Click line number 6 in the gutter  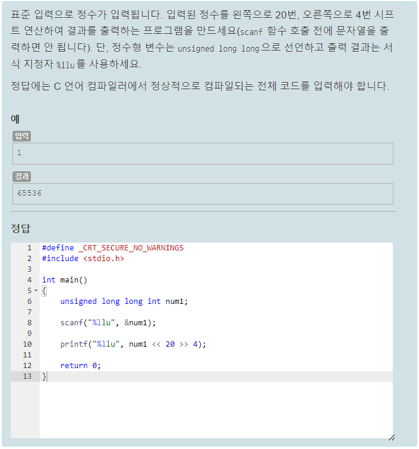(29, 302)
